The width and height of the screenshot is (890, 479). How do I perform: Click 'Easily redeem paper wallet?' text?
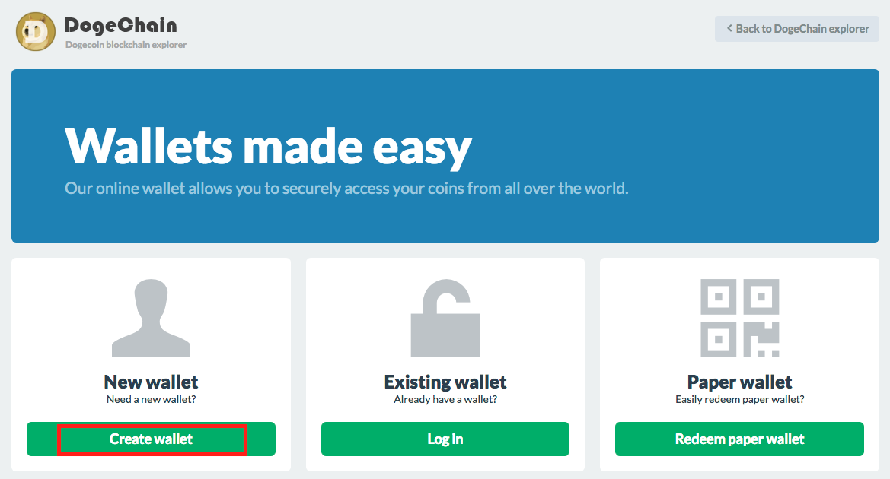tap(739, 399)
